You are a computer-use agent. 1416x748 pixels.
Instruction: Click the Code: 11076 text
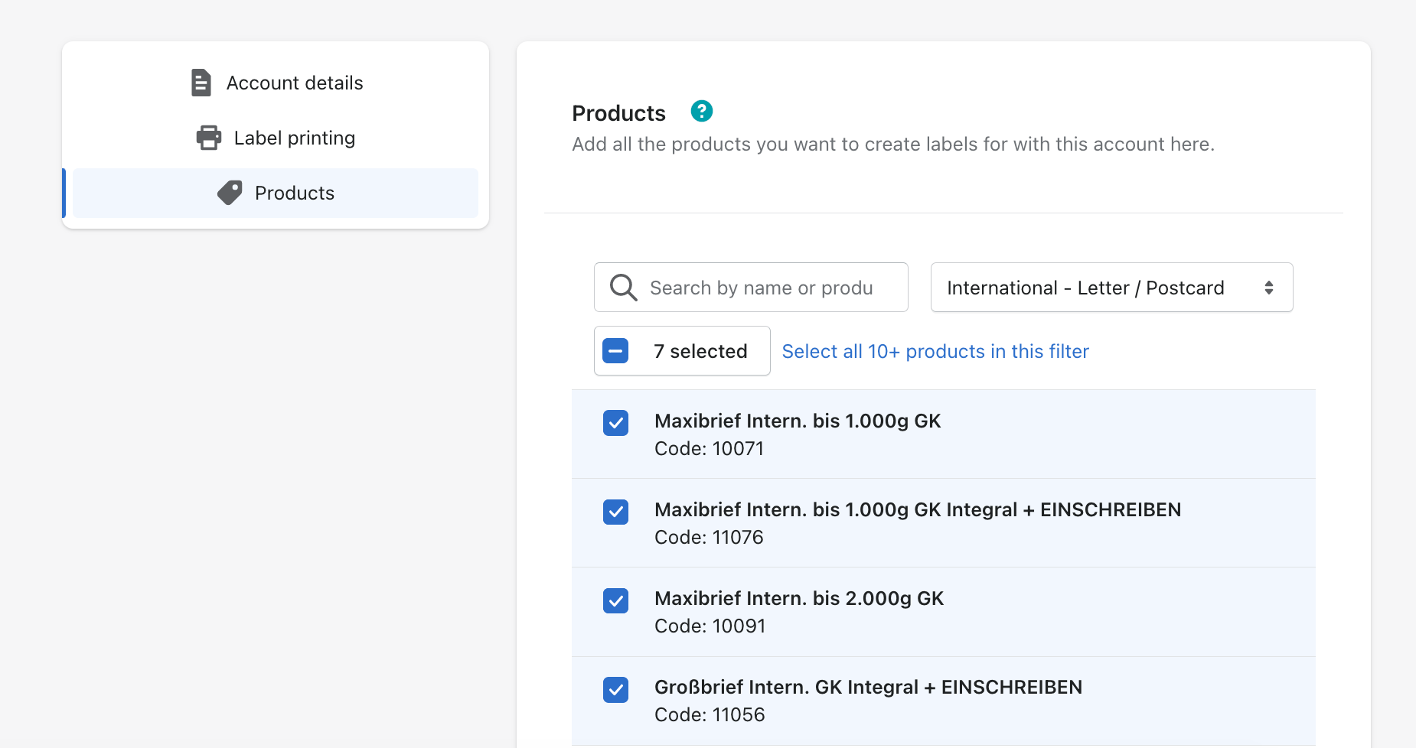tap(709, 538)
